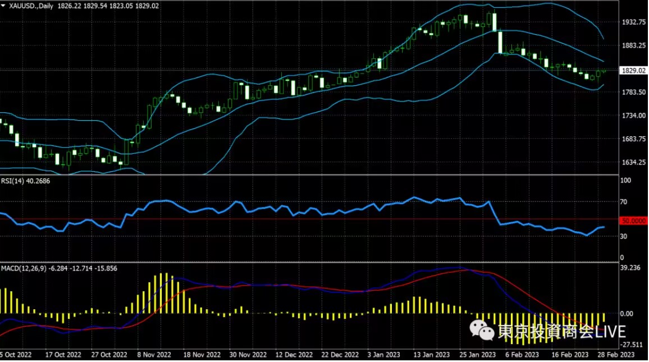Screen dimensions: 649x362
Task: Select the 16 Feb 2023 date label
Action: (570, 355)
